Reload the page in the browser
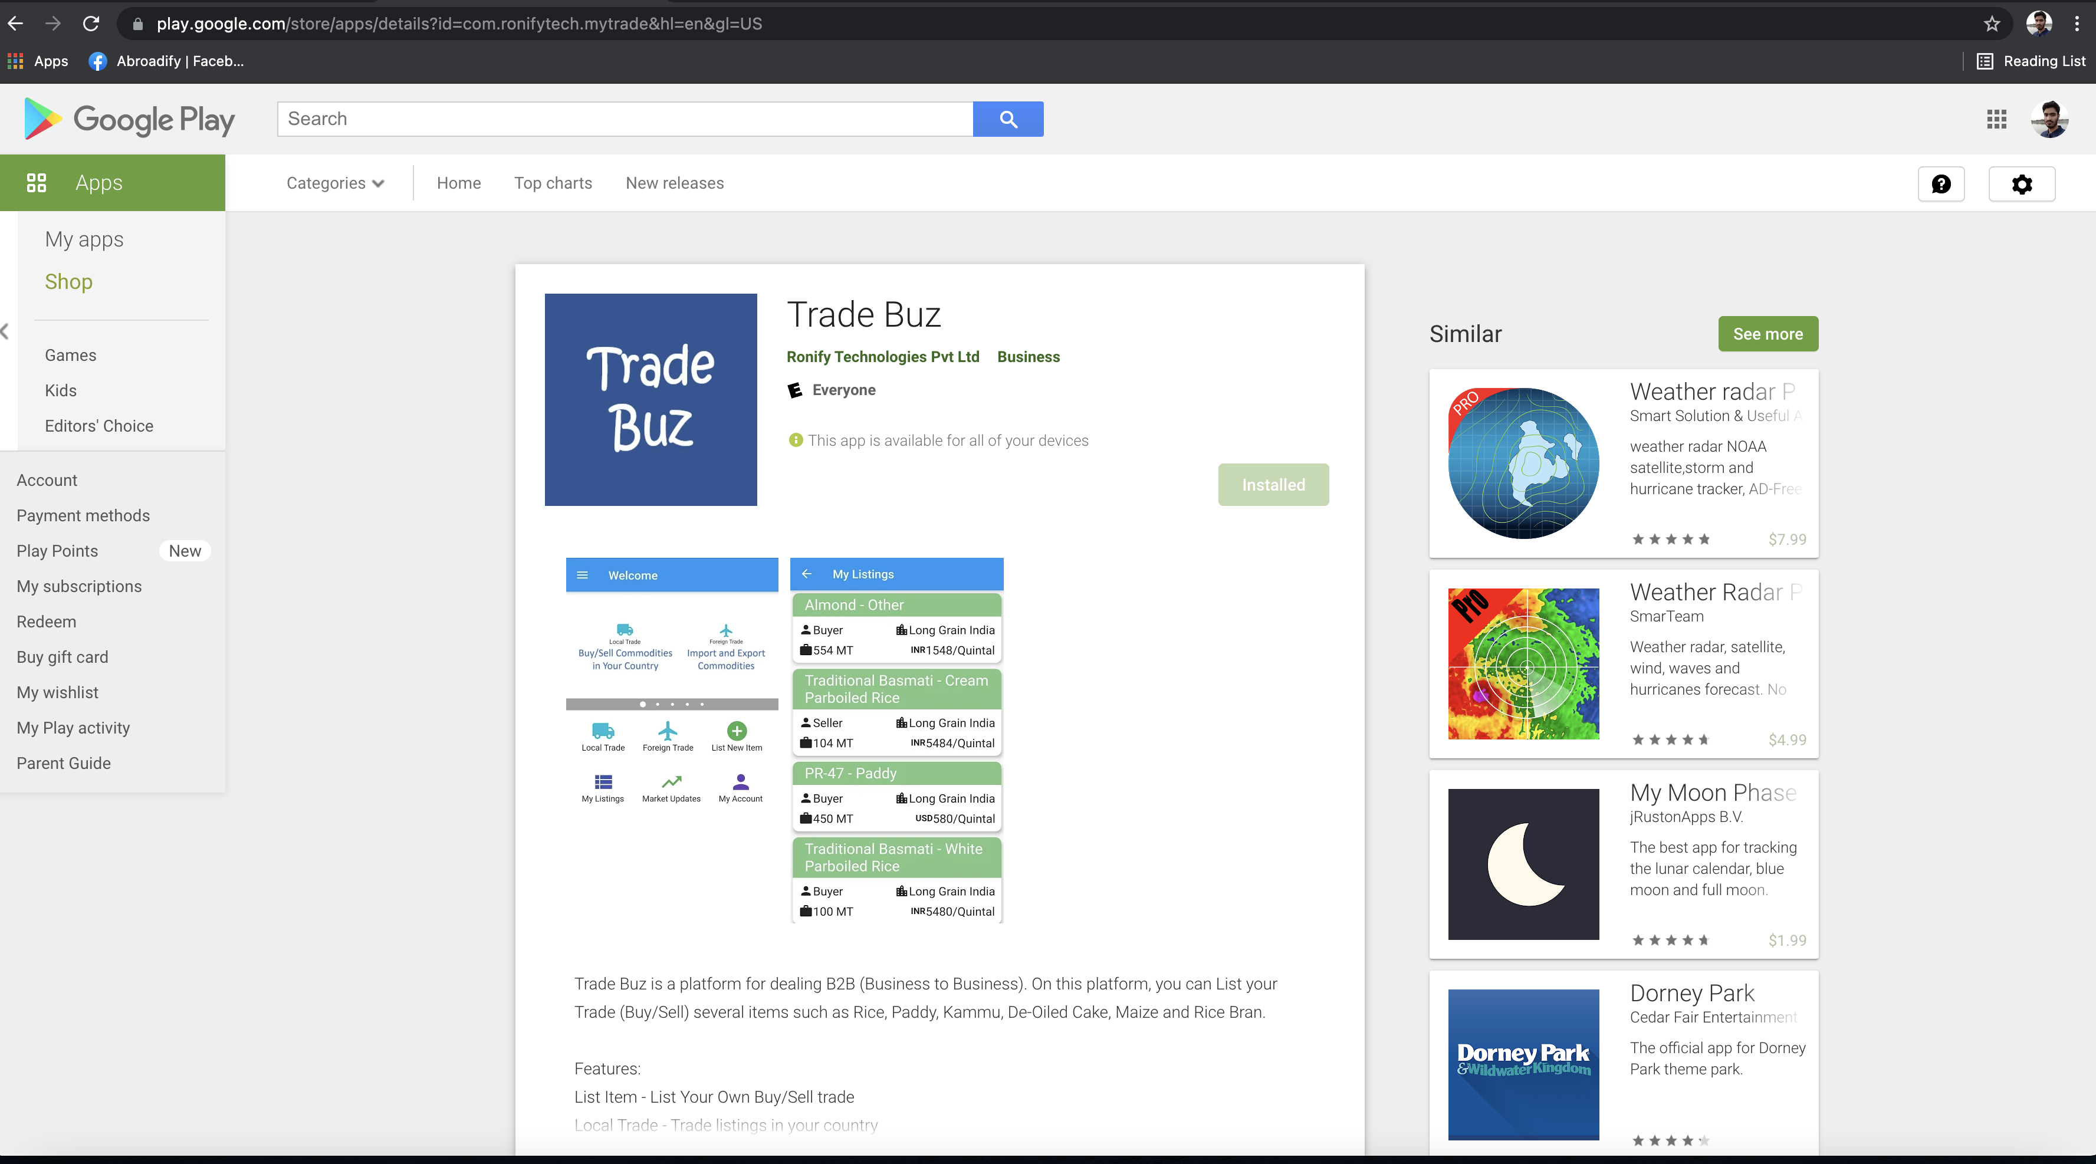This screenshot has width=2096, height=1164. [x=91, y=24]
